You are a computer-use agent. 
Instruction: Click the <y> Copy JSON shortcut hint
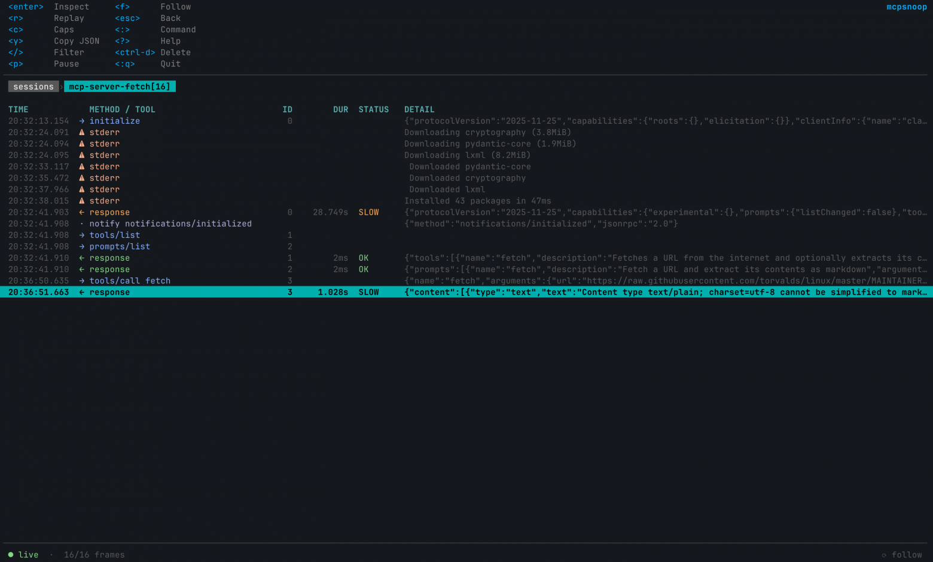click(54, 41)
